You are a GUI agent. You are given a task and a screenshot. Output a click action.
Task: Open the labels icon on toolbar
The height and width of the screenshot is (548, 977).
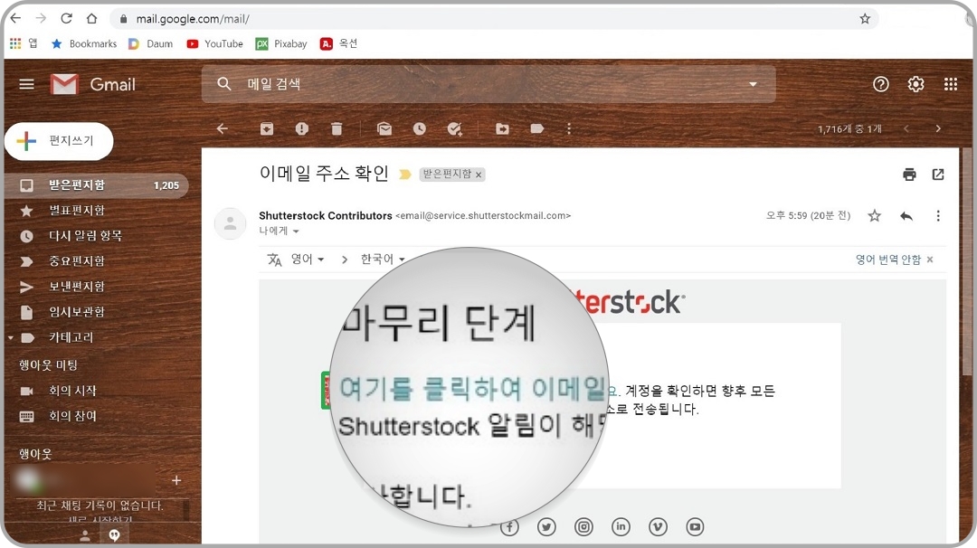537,128
